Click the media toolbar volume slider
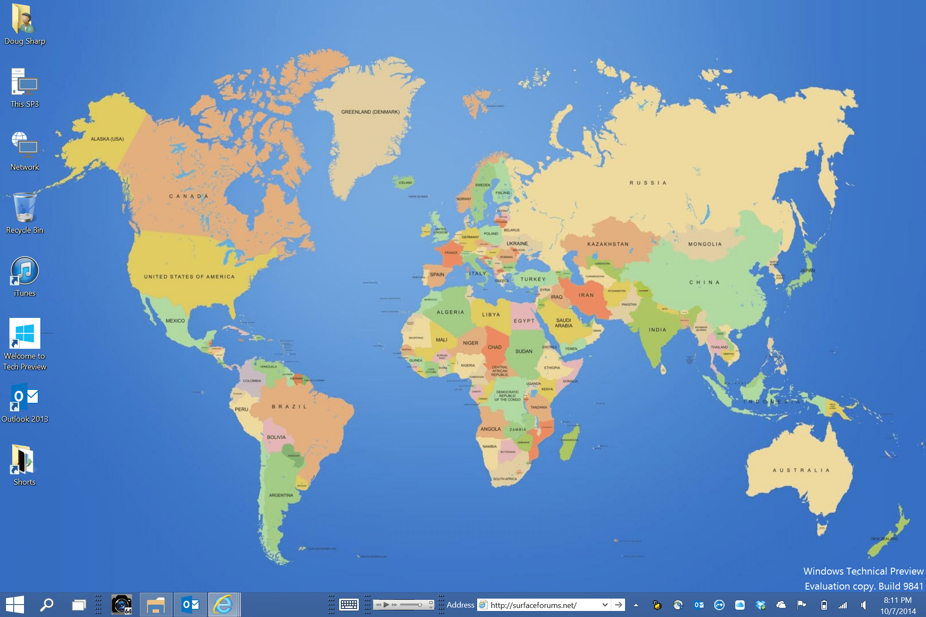 (412, 605)
